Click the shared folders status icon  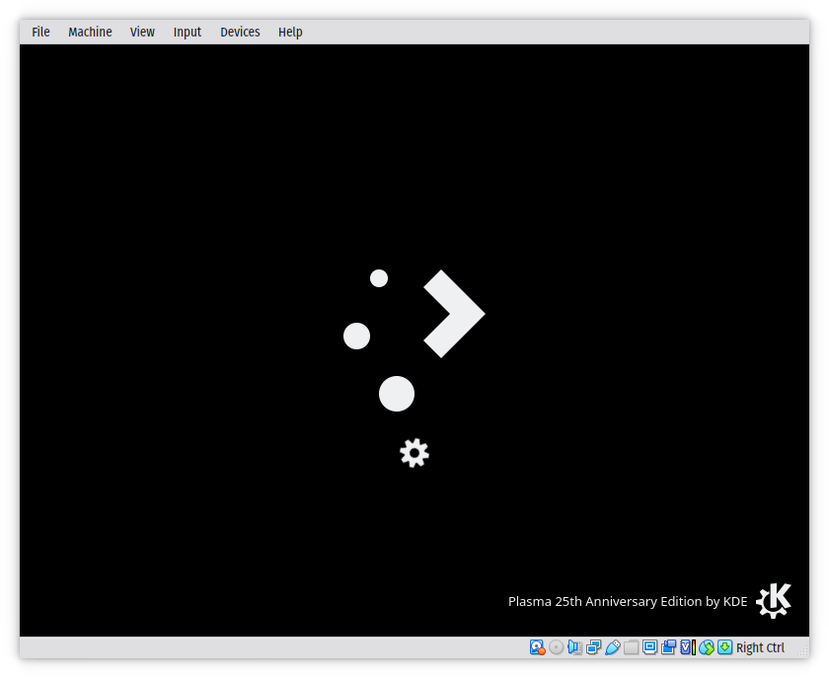coord(631,647)
